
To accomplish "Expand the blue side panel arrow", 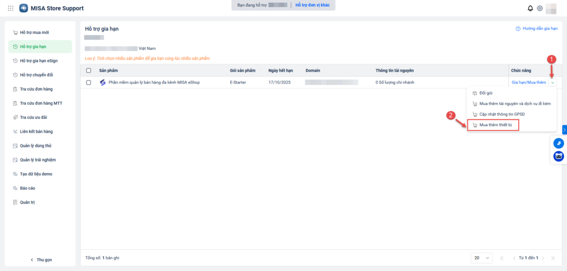I will 564,129.
